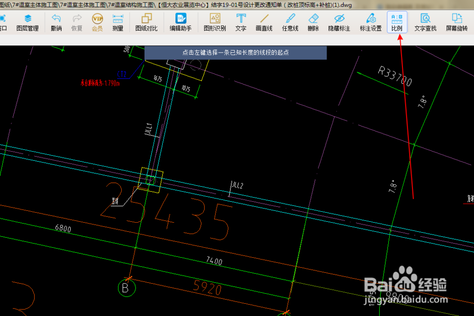Click the 6800 dimension label
This screenshot has width=474, height=316.
coord(63,228)
